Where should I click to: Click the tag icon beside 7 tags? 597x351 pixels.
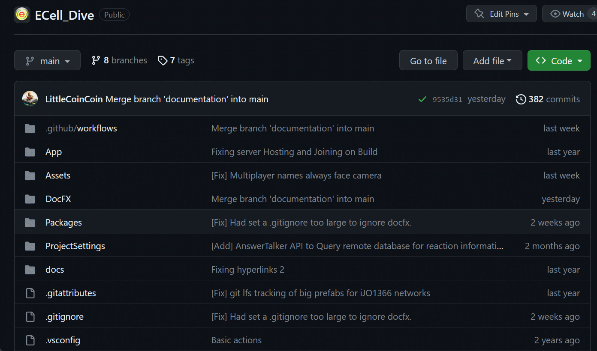click(x=163, y=60)
